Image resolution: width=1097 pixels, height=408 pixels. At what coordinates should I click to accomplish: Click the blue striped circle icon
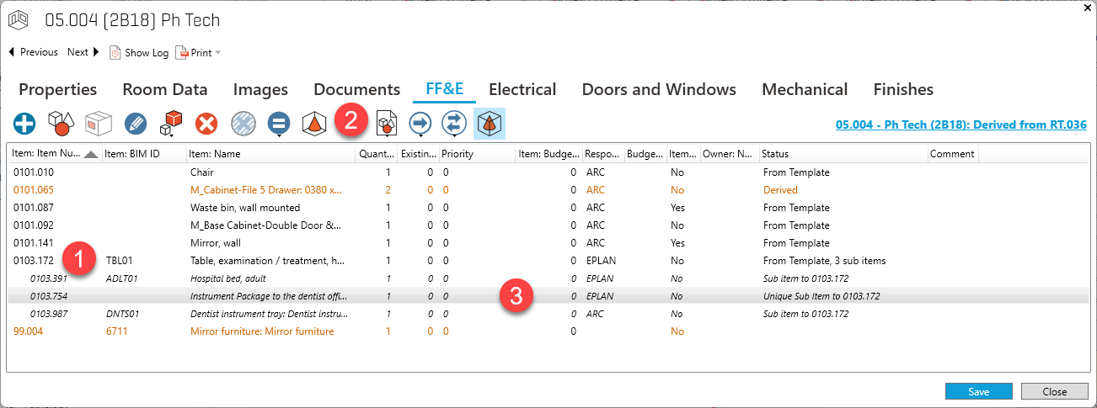[243, 125]
